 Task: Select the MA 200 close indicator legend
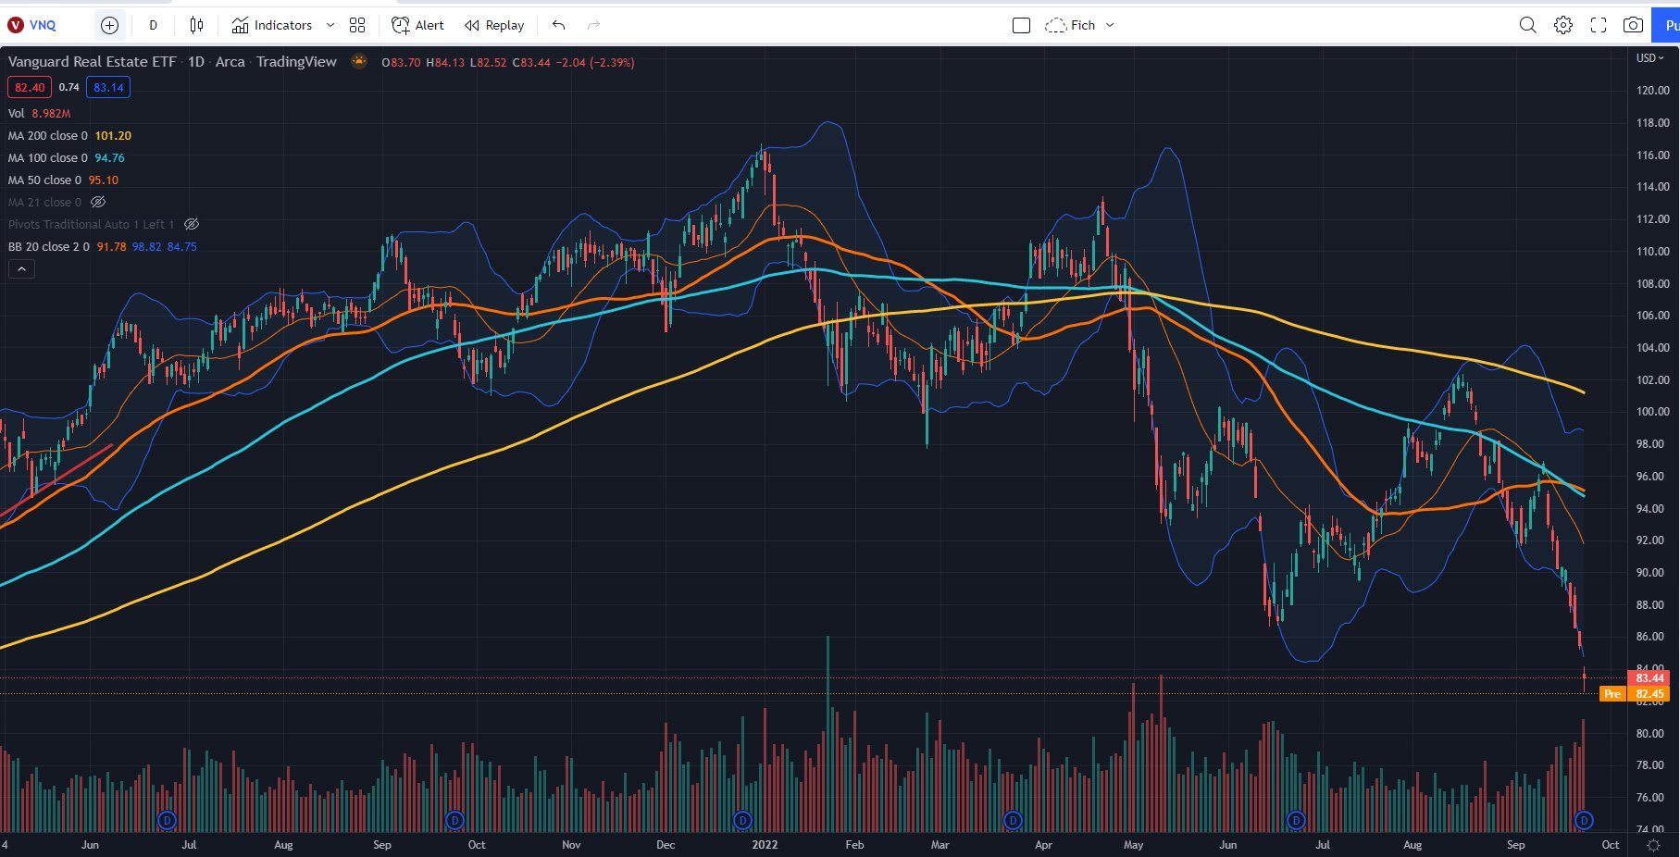(48, 135)
